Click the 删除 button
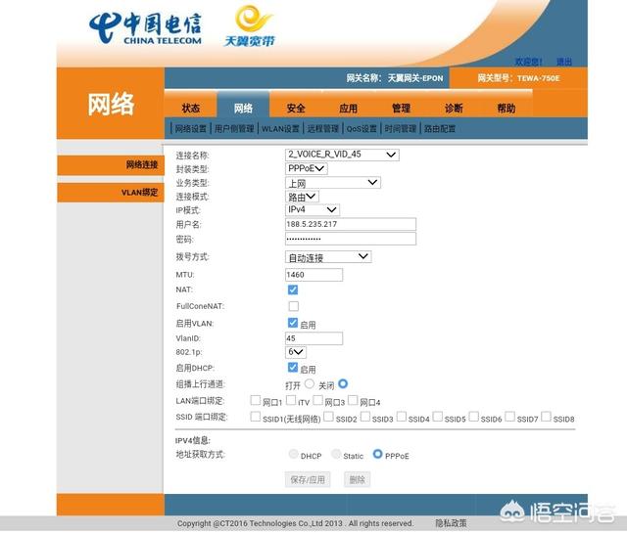Viewport: 627px width, 535px height. click(357, 479)
